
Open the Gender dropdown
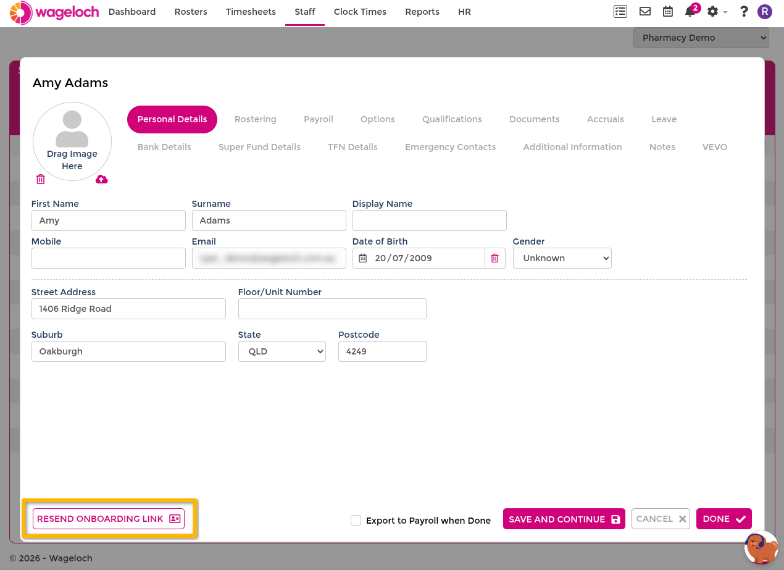click(x=562, y=258)
